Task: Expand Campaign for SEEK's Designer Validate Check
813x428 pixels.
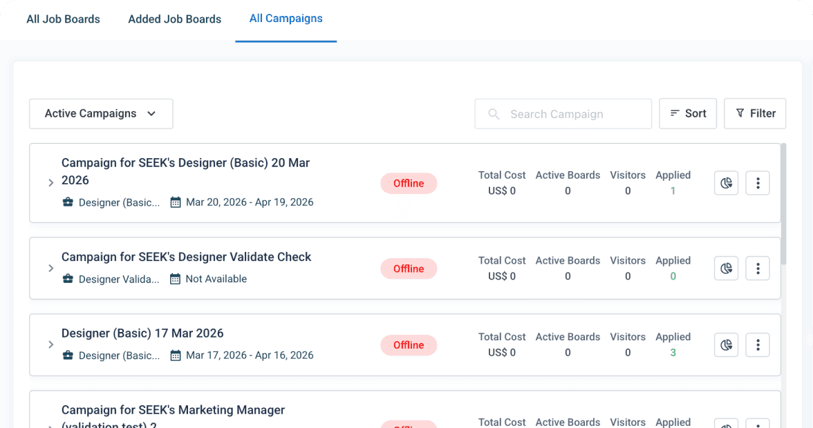Action: [51, 268]
